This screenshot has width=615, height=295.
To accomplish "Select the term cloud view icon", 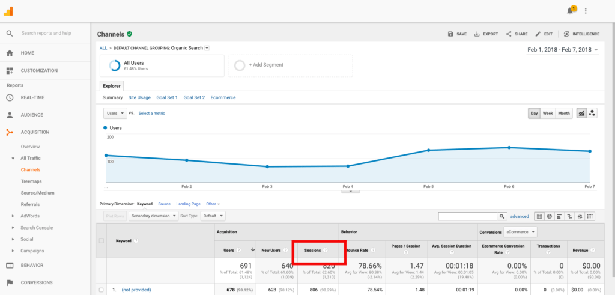I will [580, 216].
